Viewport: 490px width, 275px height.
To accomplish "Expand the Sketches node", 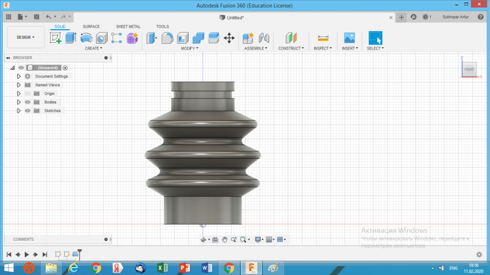I will [19, 111].
